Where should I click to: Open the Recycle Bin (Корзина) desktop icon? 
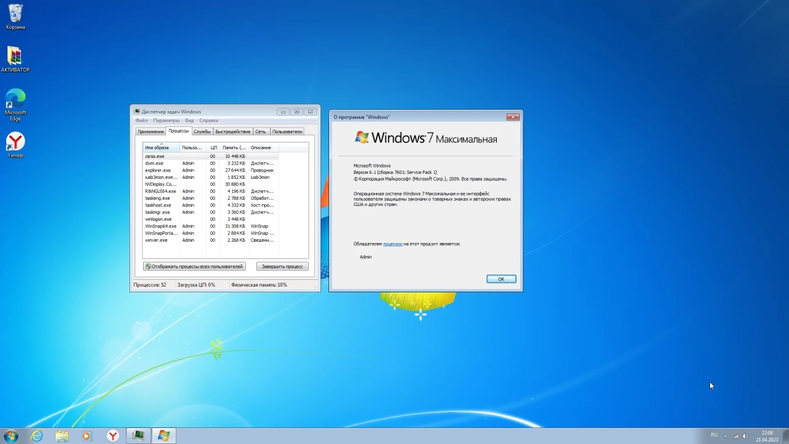pos(15,17)
